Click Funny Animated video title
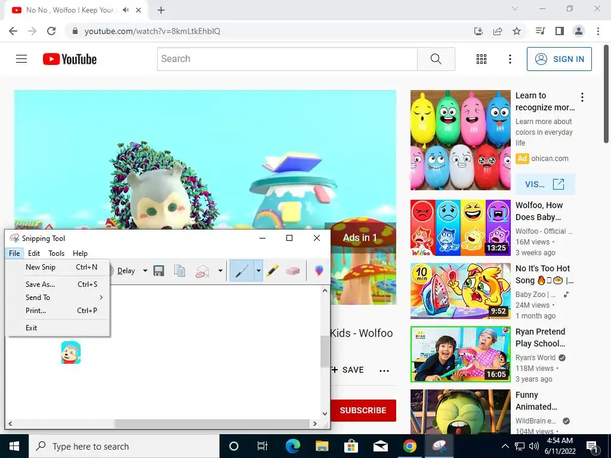 (x=536, y=401)
